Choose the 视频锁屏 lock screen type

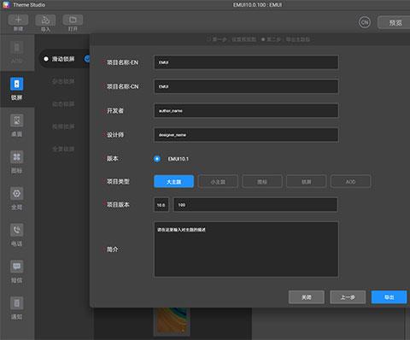[63, 126]
